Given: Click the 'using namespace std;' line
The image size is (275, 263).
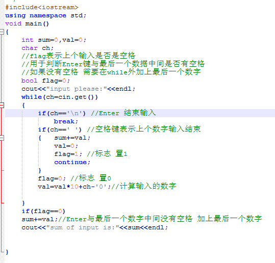Looking at the screenshot, I should click(x=45, y=16).
